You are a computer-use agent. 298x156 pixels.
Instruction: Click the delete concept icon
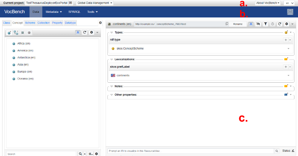coord(22,33)
